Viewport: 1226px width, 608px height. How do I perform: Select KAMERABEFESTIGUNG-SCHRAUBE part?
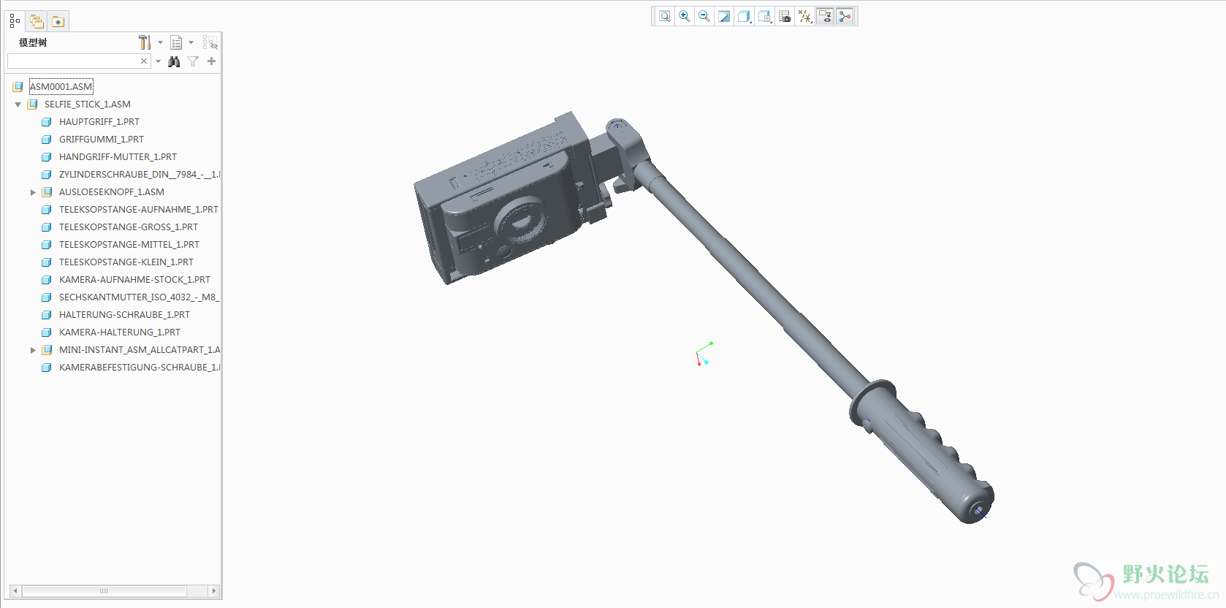139,368
